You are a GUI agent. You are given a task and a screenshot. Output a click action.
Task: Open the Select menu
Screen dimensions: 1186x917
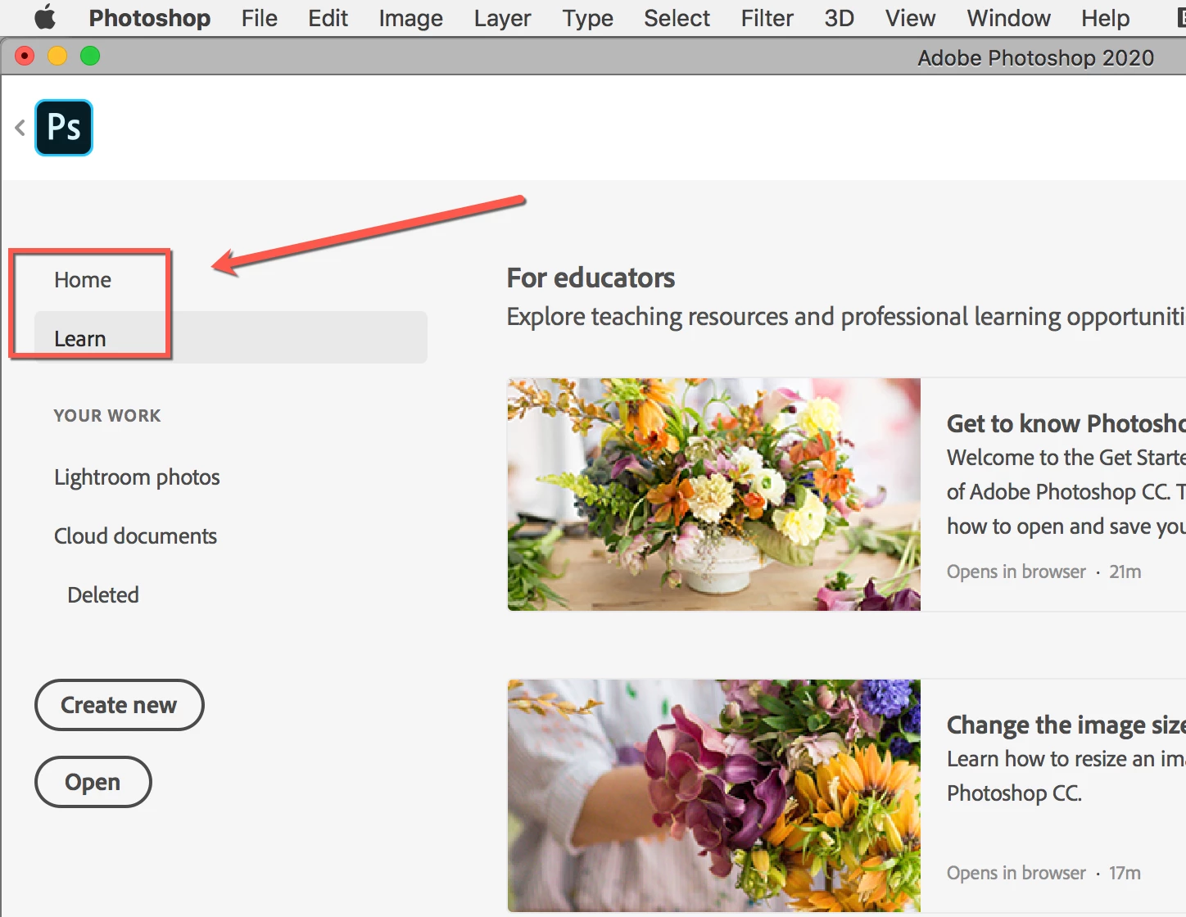677,18
